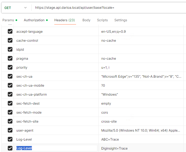Click the request URL field
The width and height of the screenshot is (186, 152).
click(109, 8)
